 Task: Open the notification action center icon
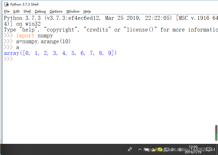[209, 150]
